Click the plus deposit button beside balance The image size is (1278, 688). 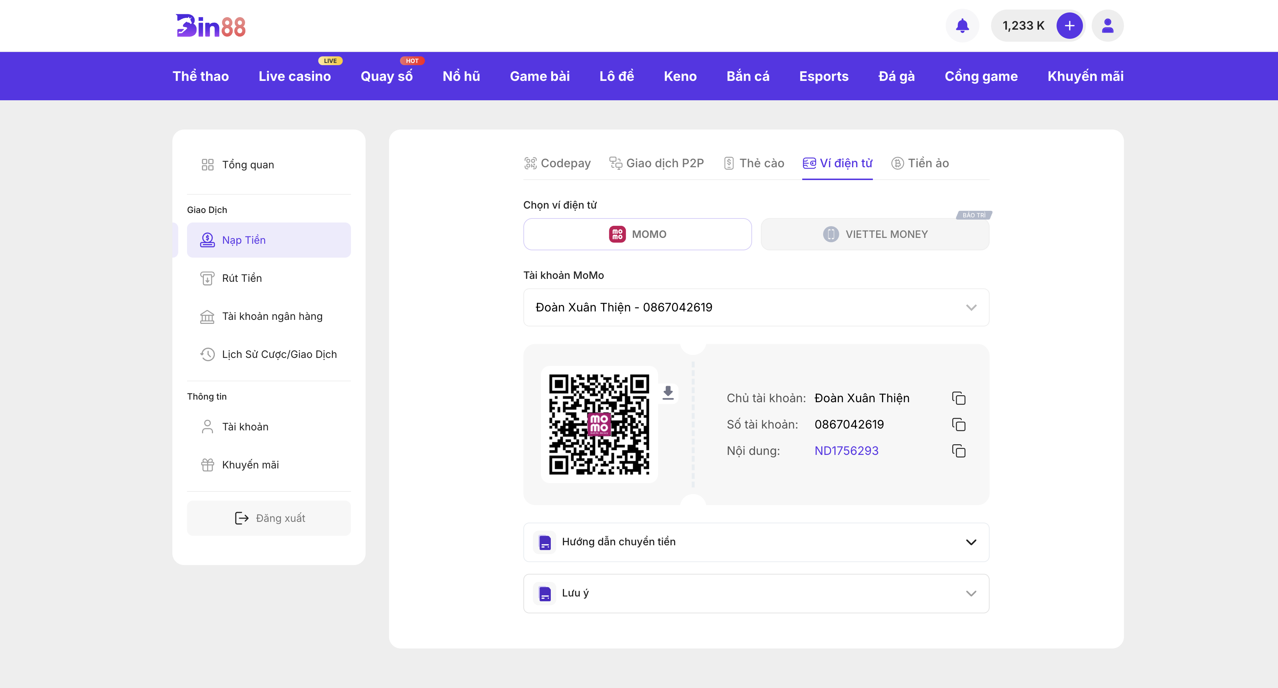(1069, 26)
